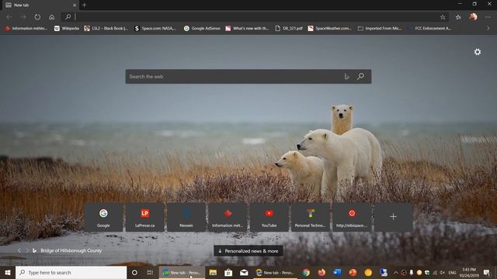Click the Bing logo in search box
Image resolution: width=497 pixels, height=279 pixels.
tap(347, 77)
